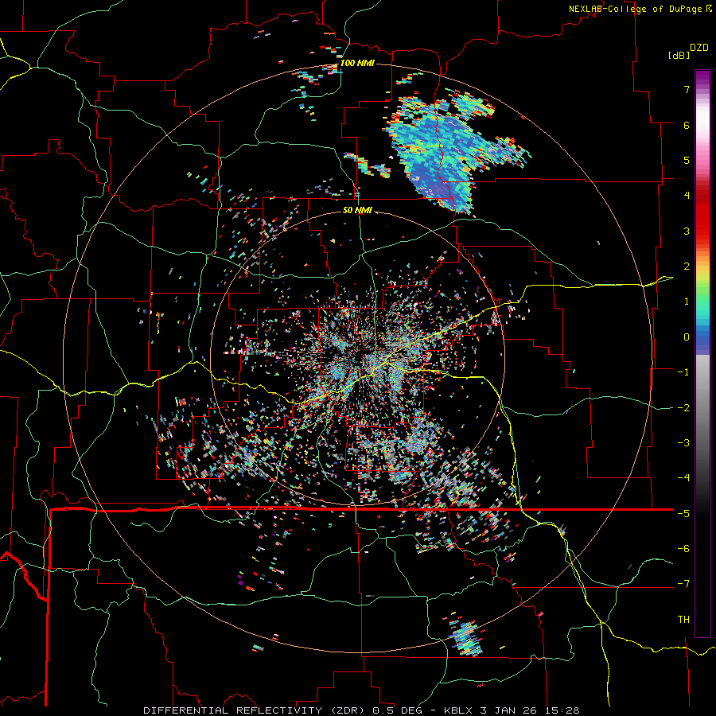
Task: Click the small isolated echo near the outer range ring's bottom
Action: coord(465,636)
